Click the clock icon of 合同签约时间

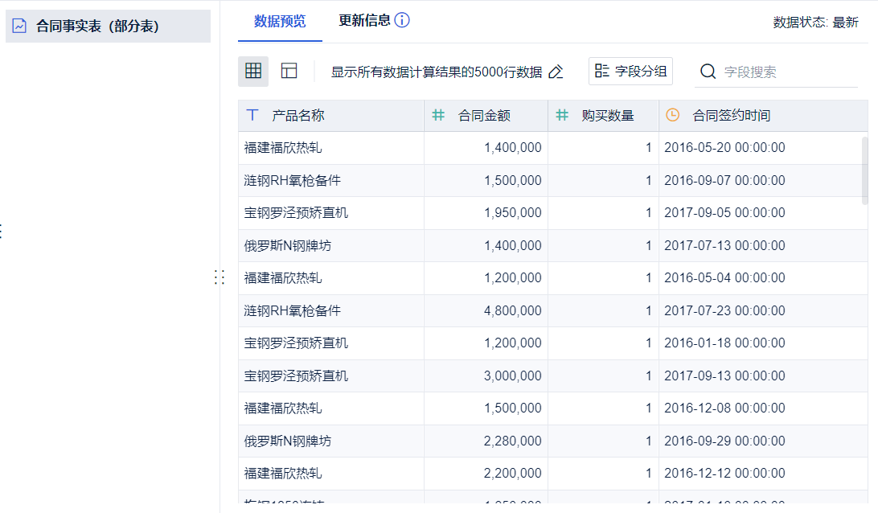tap(672, 115)
